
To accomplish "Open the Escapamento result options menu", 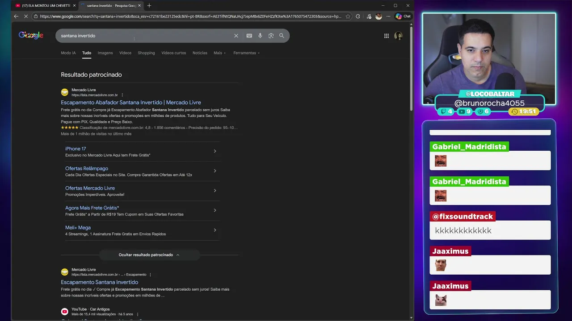I will (x=150, y=275).
